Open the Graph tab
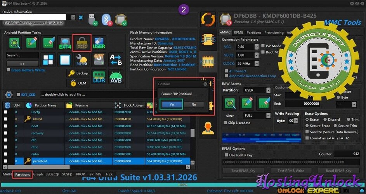 pos(38,174)
